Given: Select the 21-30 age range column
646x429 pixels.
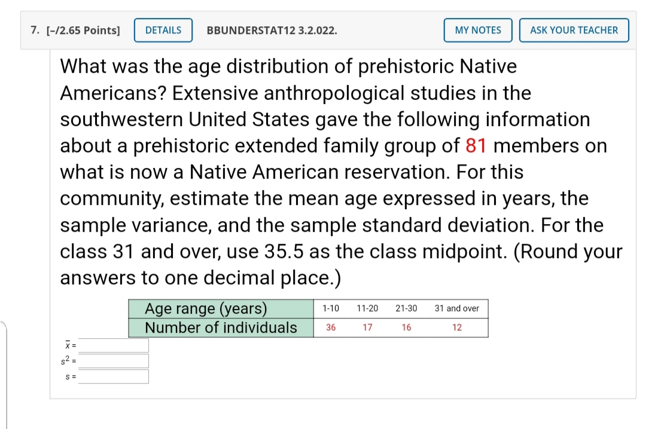Looking at the screenshot, I should point(406,308).
